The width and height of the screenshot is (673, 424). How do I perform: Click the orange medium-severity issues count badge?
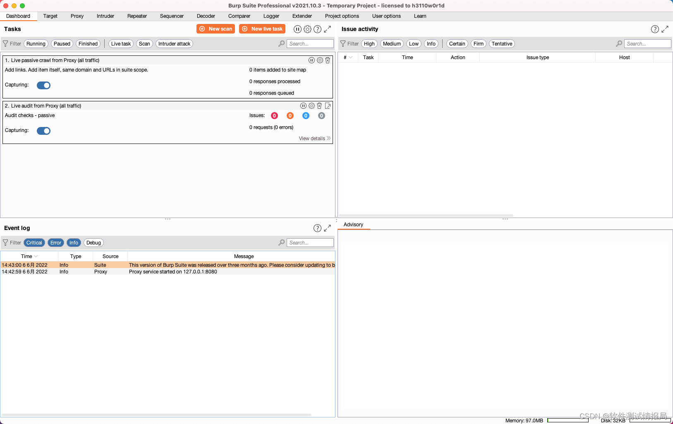tap(290, 116)
